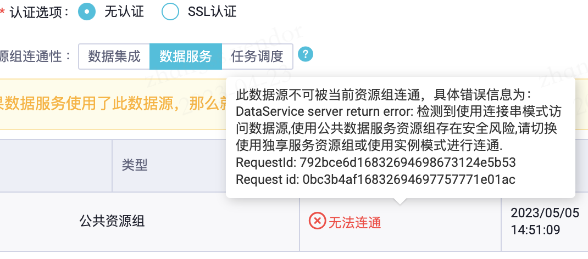Click the 类型 column header
588x259 pixels.
click(135, 165)
